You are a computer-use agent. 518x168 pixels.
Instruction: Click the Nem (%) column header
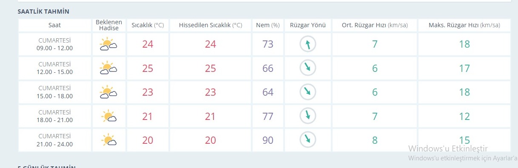[268, 25]
